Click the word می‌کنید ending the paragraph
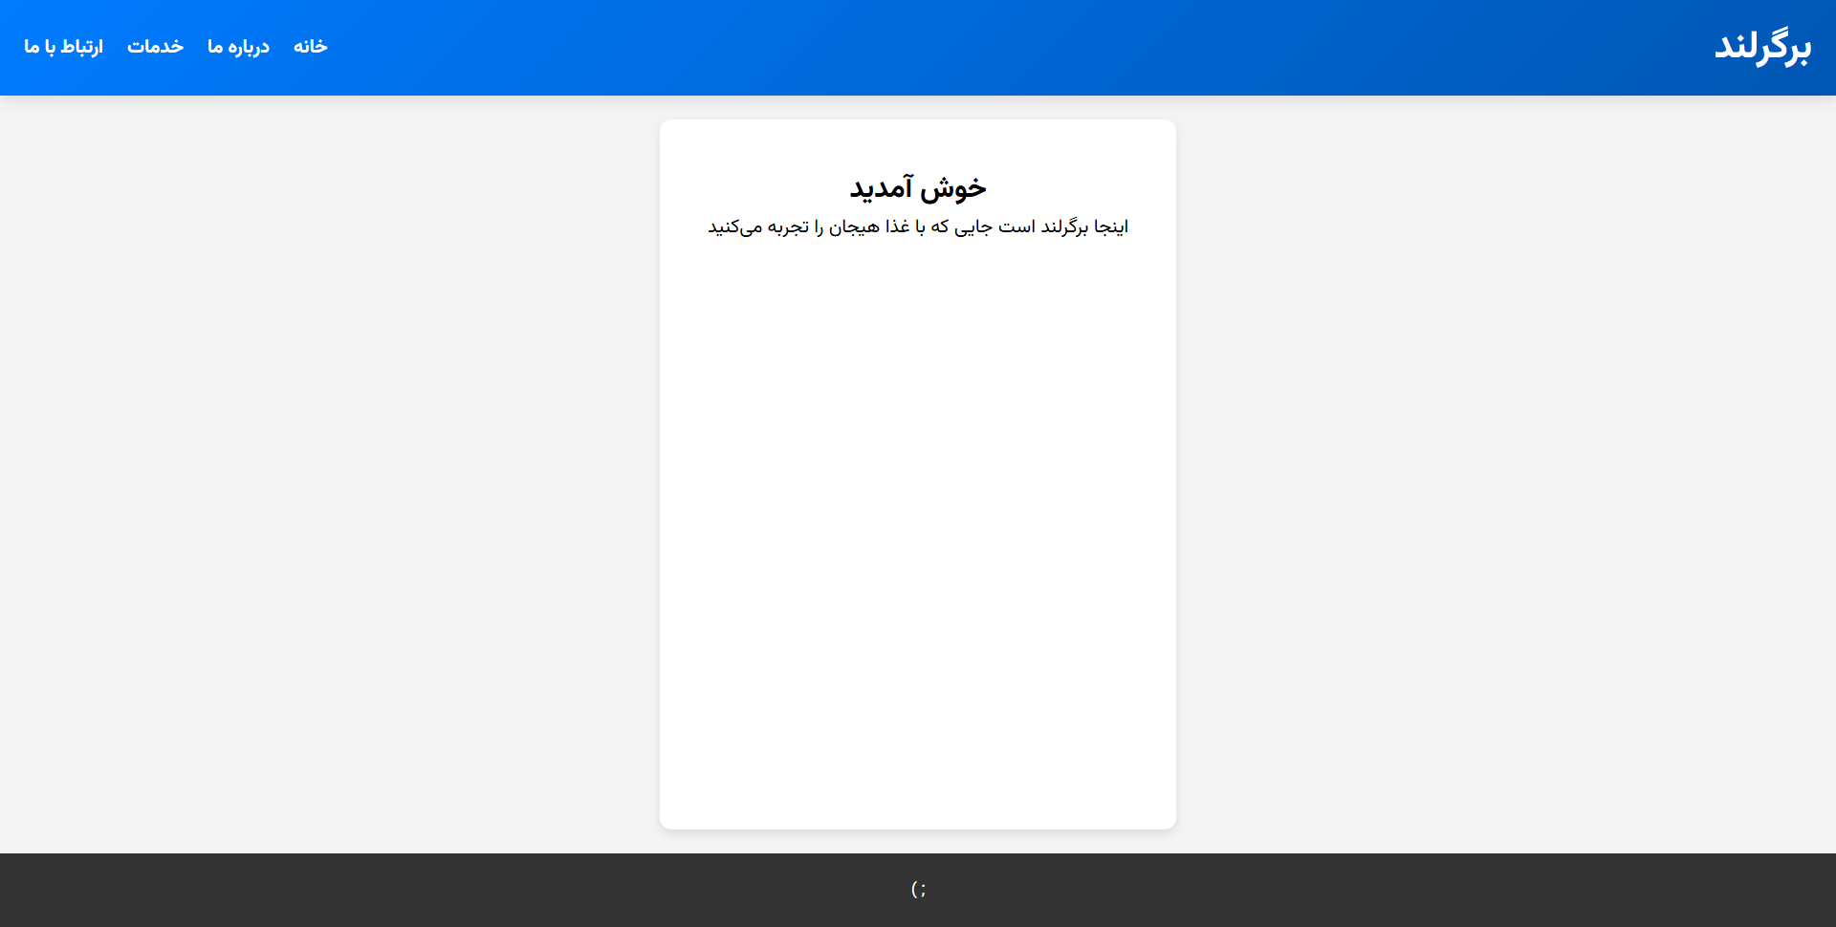This screenshot has height=927, width=1836. pyautogui.click(x=734, y=226)
